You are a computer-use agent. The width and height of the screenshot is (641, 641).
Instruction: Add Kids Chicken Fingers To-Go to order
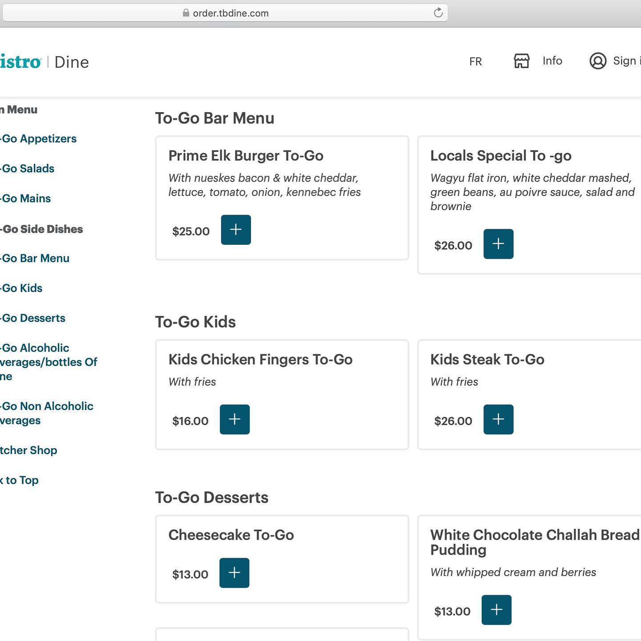(235, 419)
